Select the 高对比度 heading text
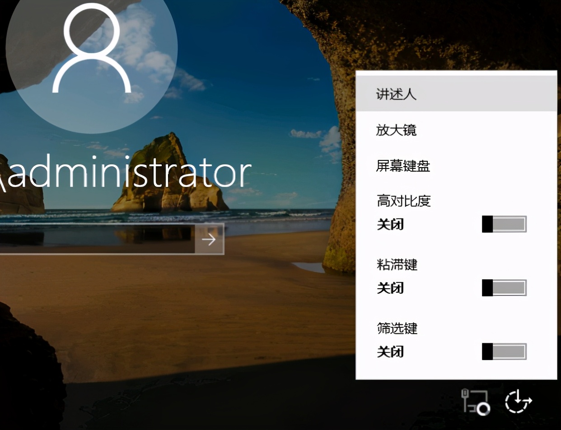 (x=403, y=201)
